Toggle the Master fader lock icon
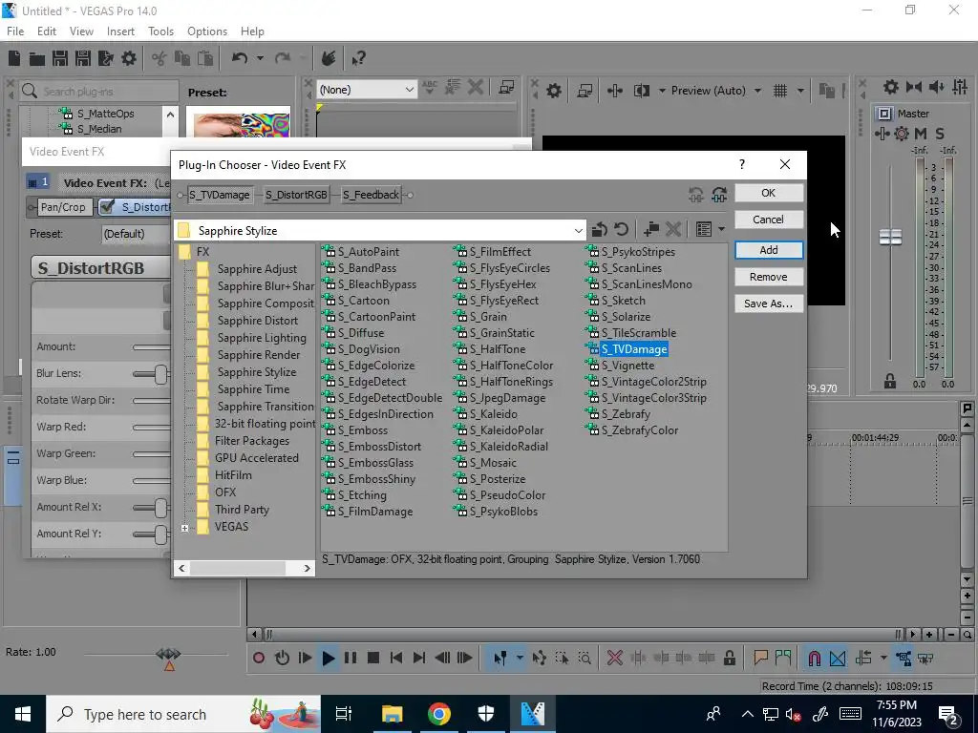 click(890, 380)
